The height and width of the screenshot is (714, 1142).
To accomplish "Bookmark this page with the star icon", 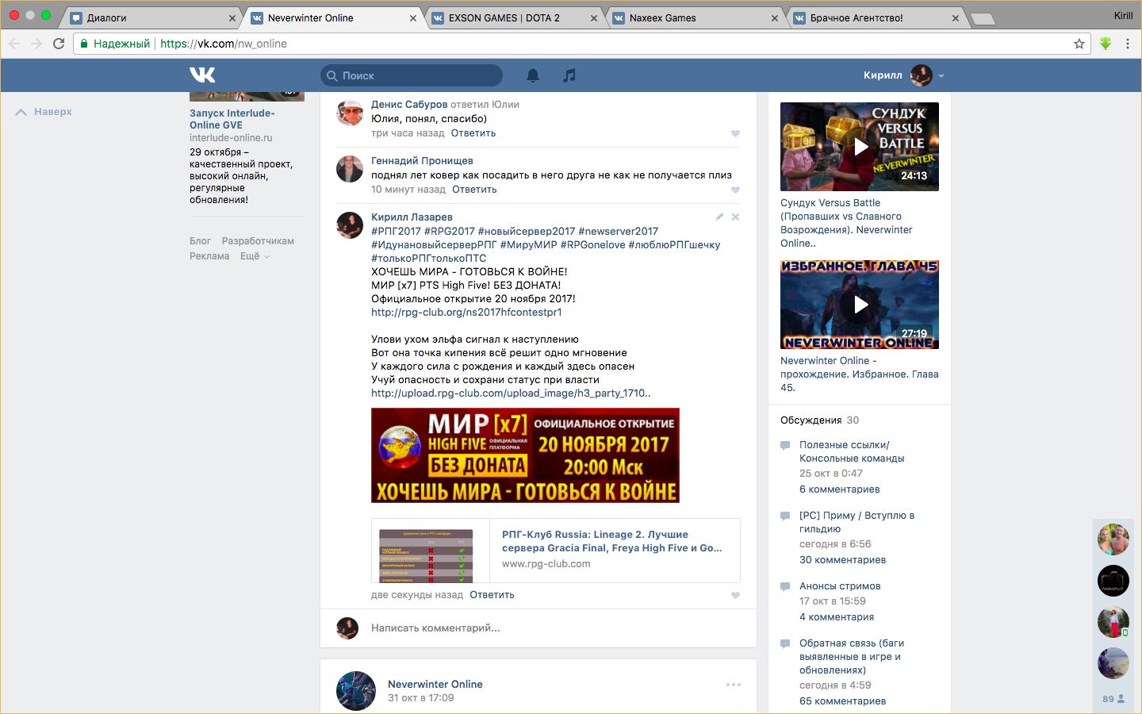I will pyautogui.click(x=1079, y=44).
